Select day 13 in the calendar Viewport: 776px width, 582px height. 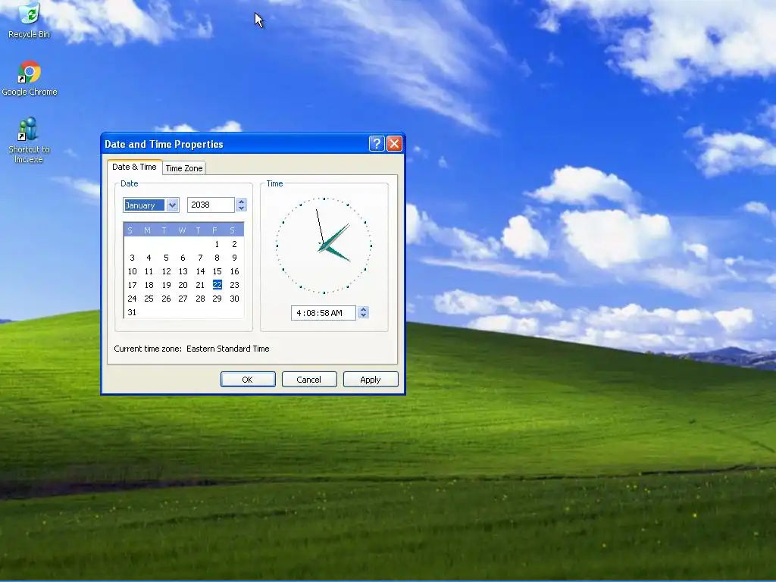tap(183, 272)
